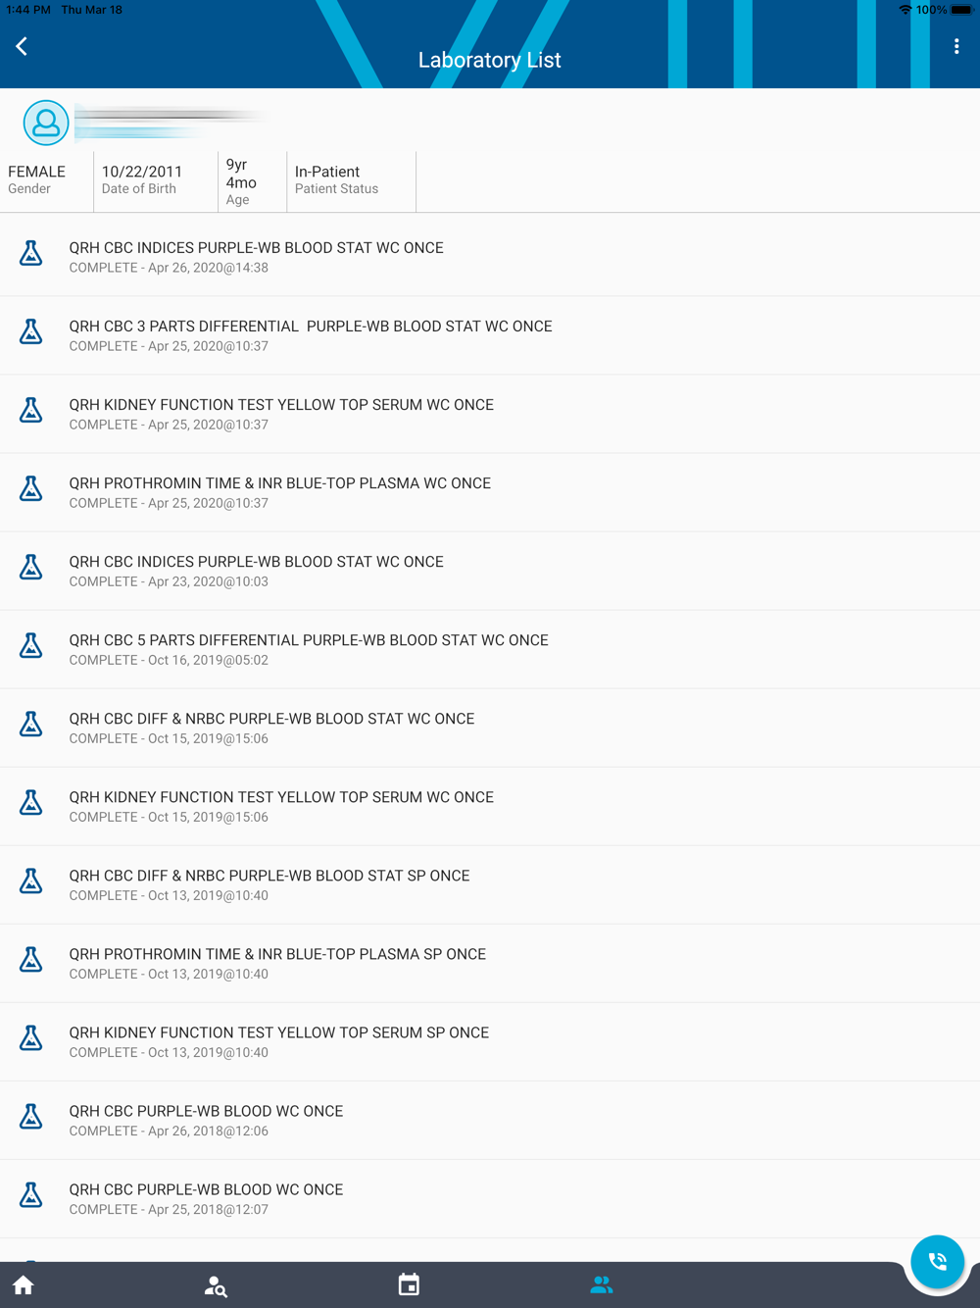Open Prothromin Time & INR WC ONCE result
Screen dimensions: 980x1308
pyautogui.click(x=490, y=492)
